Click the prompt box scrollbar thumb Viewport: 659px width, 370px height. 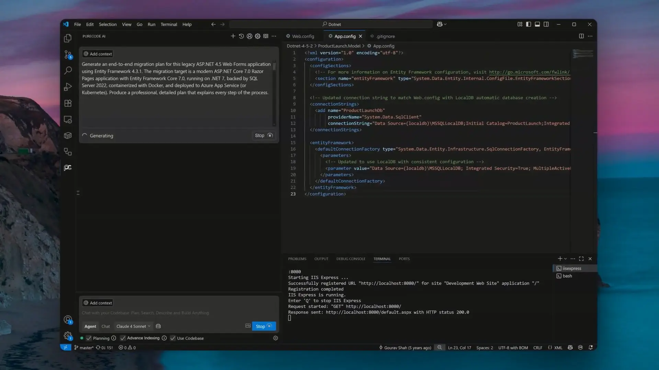(274, 65)
